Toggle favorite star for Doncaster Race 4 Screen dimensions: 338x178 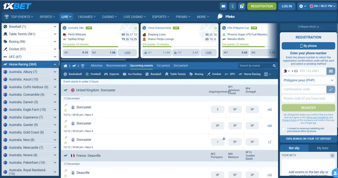(x=65, y=127)
